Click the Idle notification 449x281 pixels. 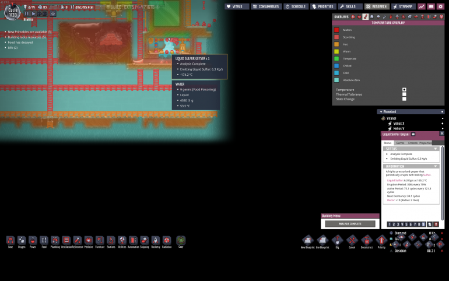tap(13, 48)
